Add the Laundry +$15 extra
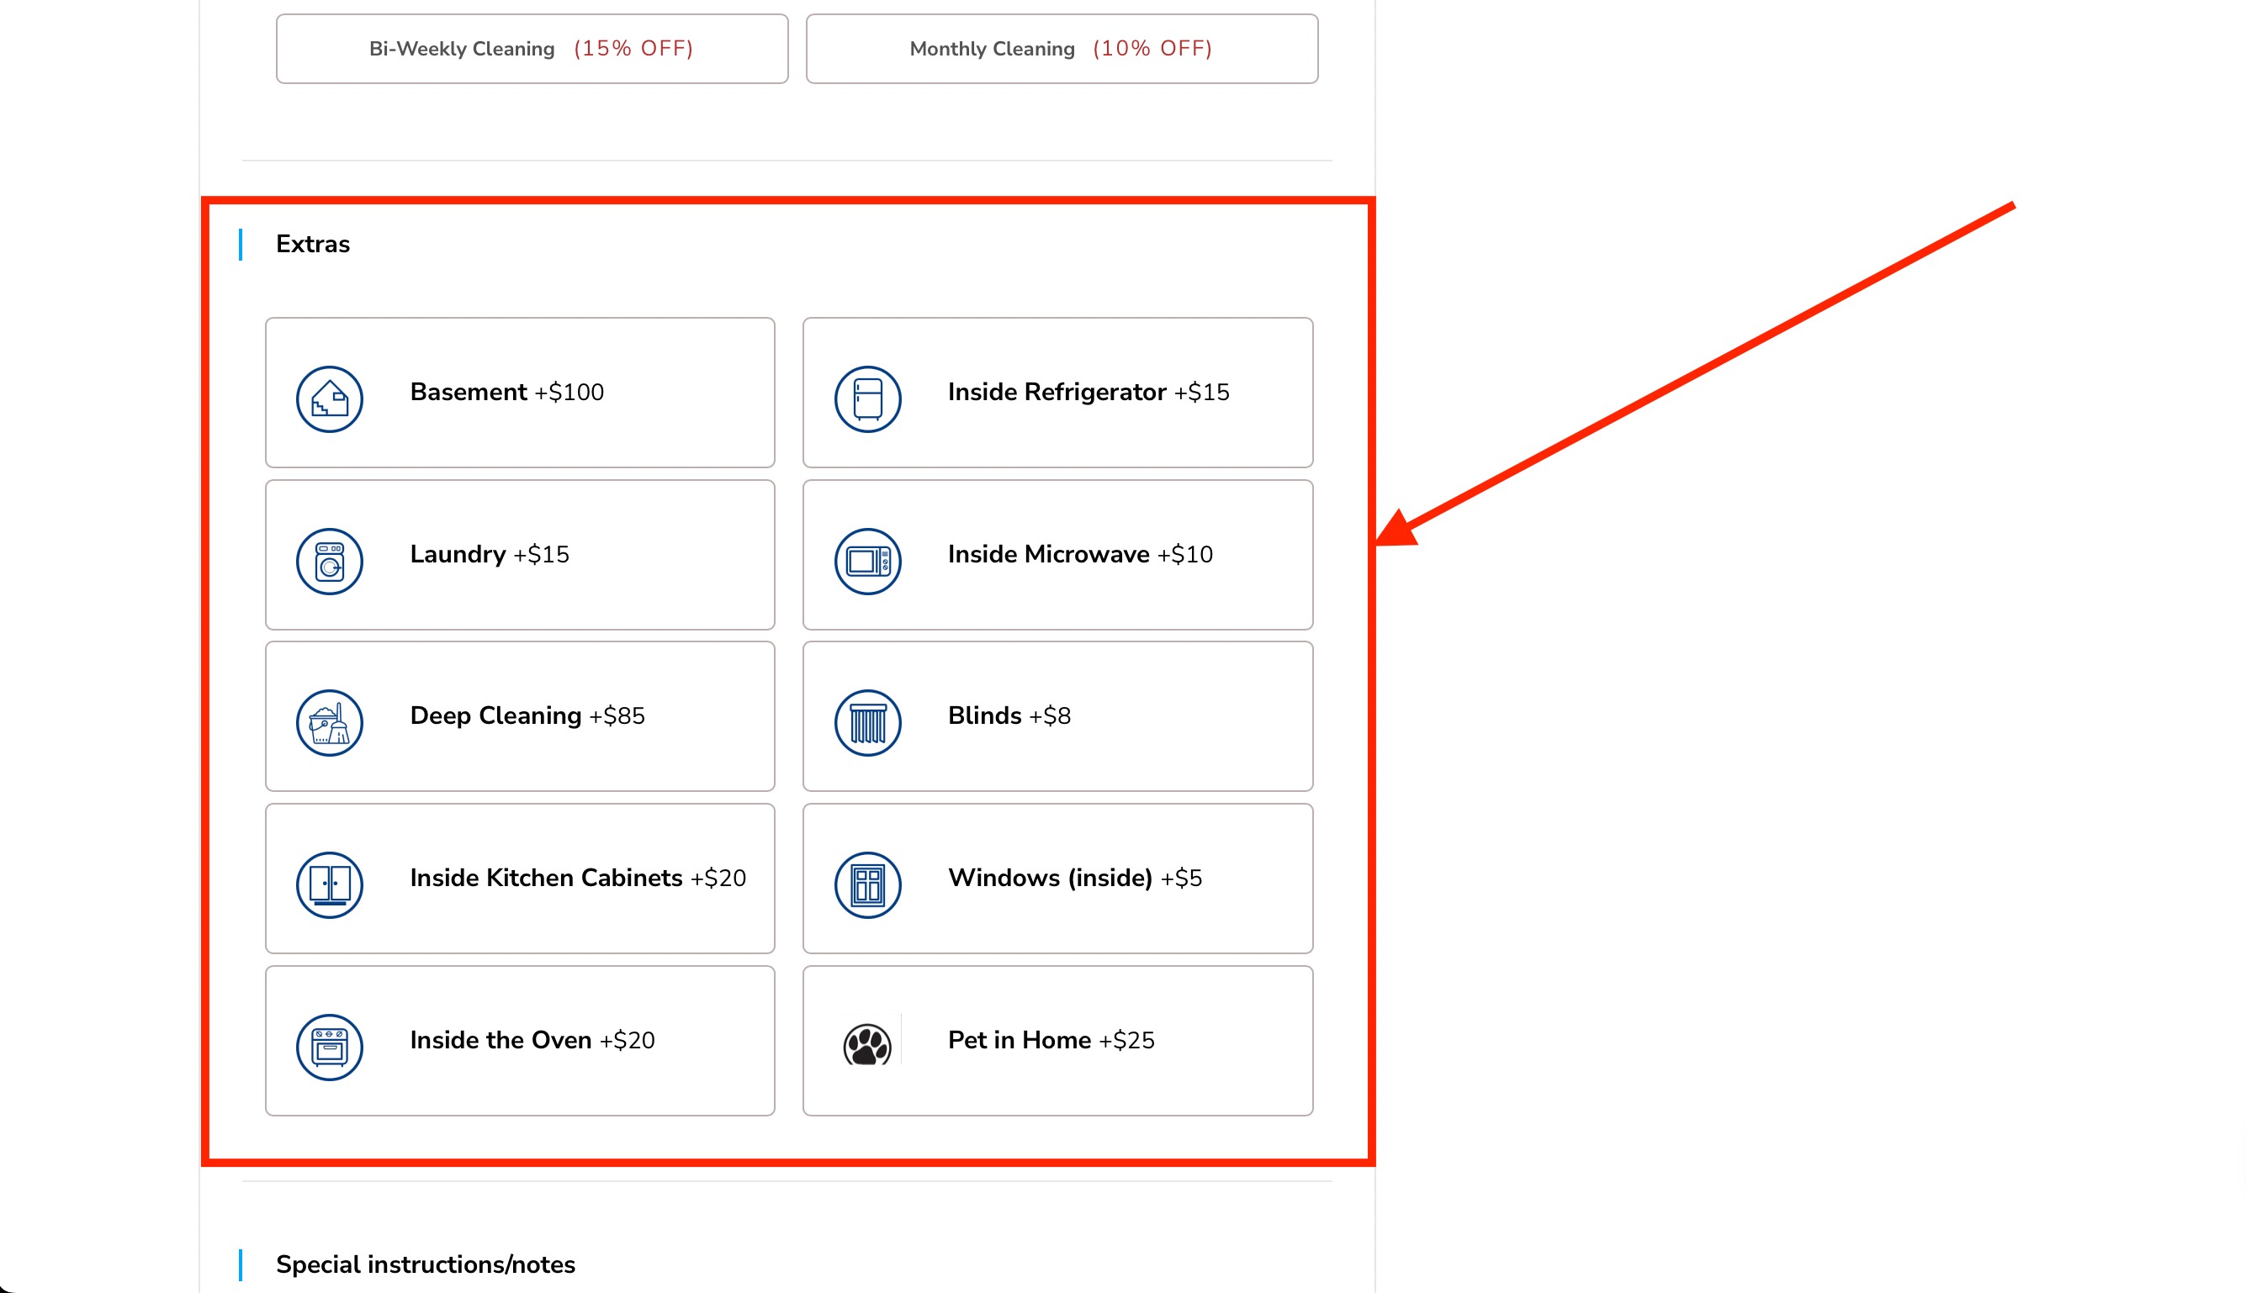The width and height of the screenshot is (2246, 1293). pyautogui.click(x=520, y=554)
